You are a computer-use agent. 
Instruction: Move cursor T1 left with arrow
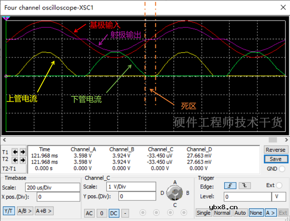pos(14,152)
